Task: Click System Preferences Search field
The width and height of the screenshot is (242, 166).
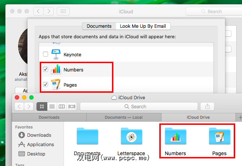Action: point(214,11)
